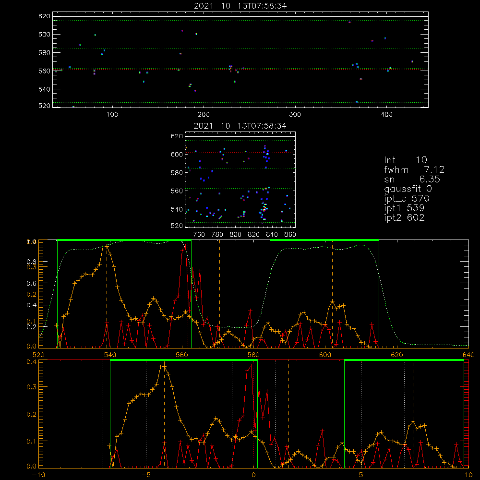Click the timestamp title above the wide scatter plot
The width and height of the screenshot is (480, 480).
click(240, 6)
